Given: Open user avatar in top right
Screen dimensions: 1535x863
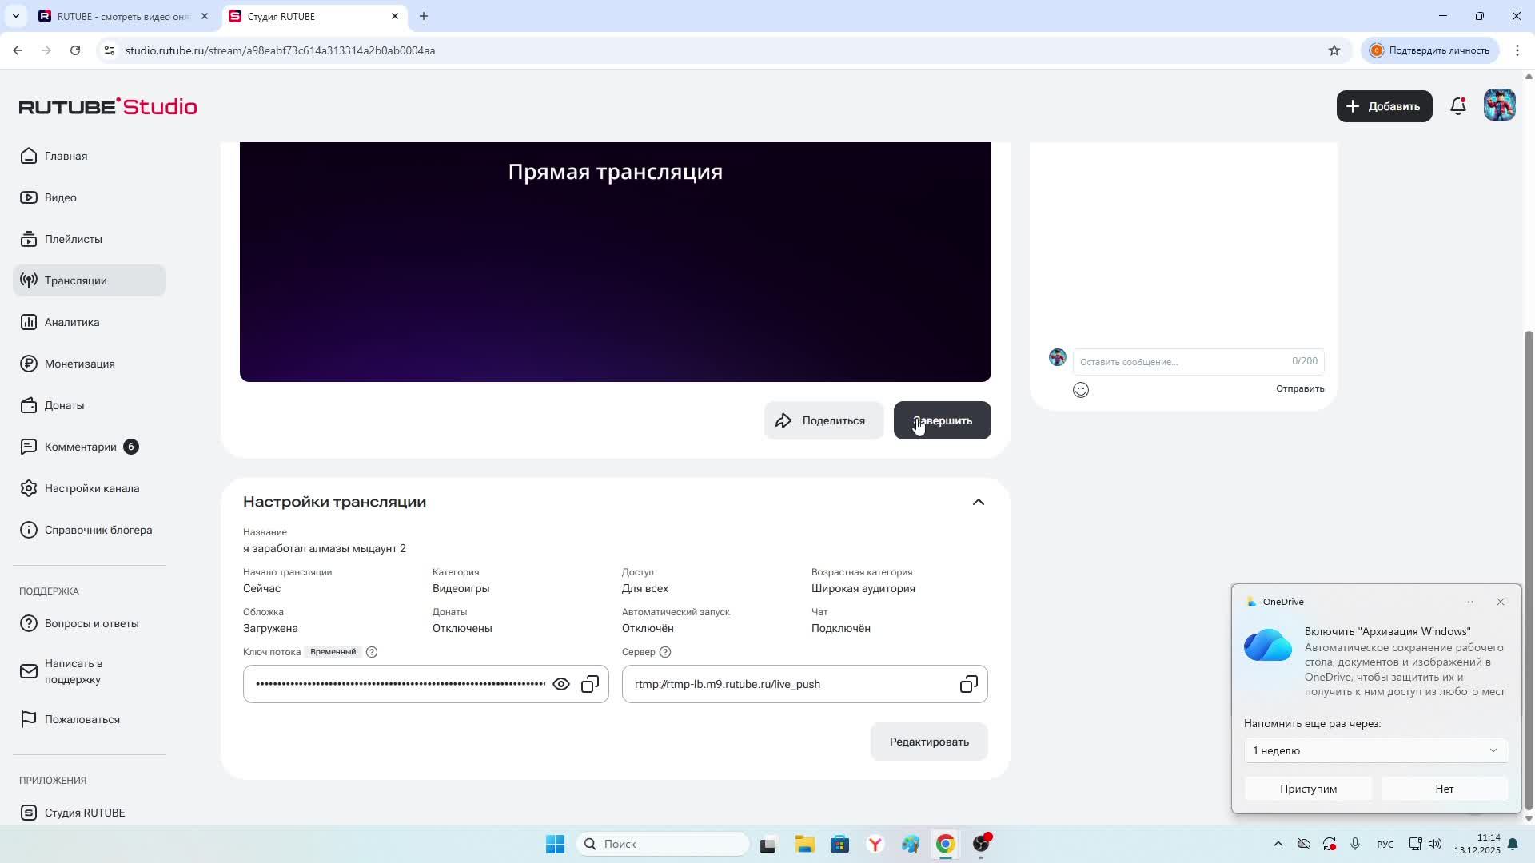Looking at the screenshot, I should coord(1499,106).
